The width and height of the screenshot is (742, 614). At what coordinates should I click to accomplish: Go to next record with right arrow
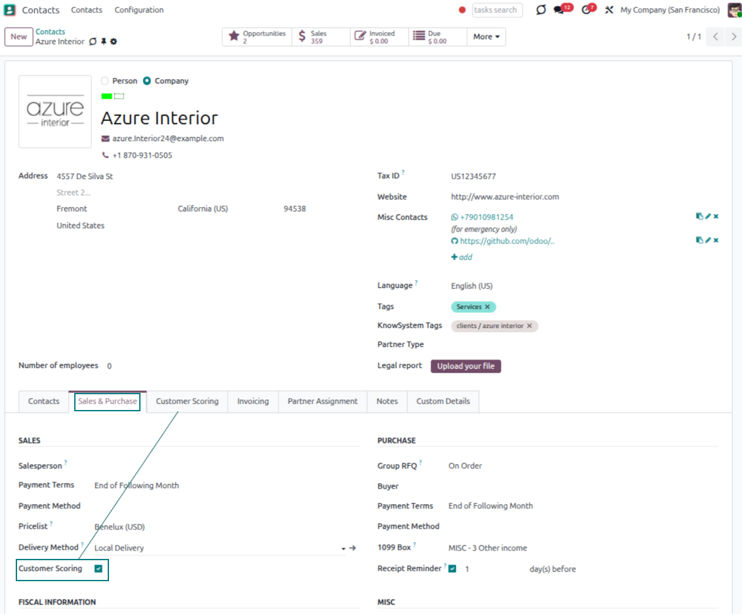733,37
